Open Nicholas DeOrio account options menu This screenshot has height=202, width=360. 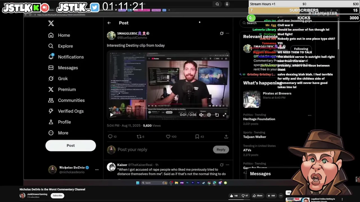tap(97, 169)
